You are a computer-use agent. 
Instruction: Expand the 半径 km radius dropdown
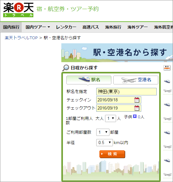104,142
